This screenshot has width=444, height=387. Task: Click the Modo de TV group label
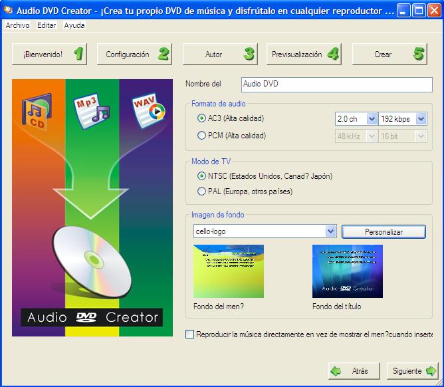coord(211,162)
